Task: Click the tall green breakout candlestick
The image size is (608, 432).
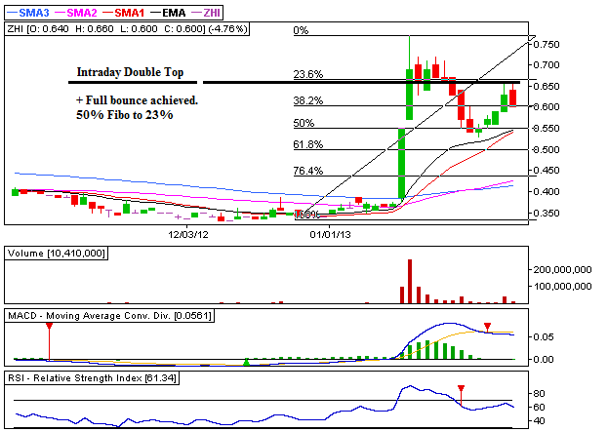Action: tap(402, 163)
